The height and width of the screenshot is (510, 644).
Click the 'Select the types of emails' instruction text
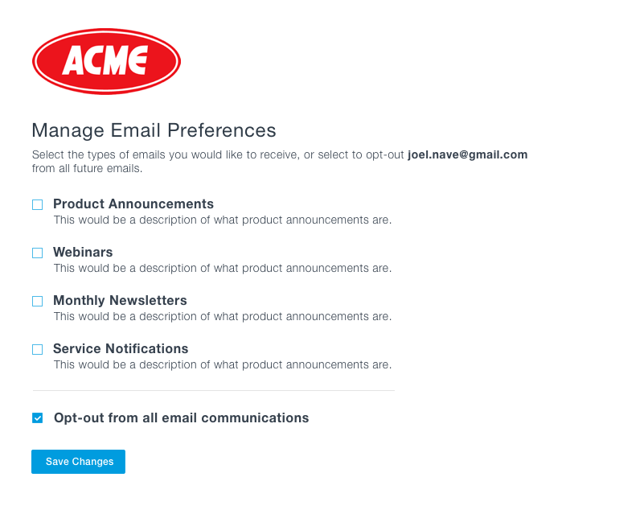click(x=280, y=162)
